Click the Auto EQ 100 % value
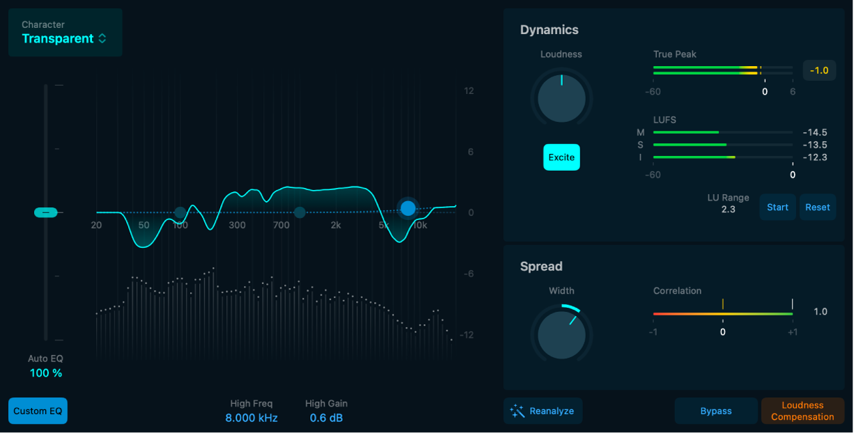Viewport: 854px width, 433px height. click(x=46, y=373)
